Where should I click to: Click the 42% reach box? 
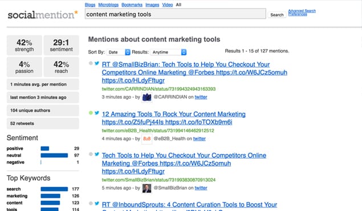point(61,67)
